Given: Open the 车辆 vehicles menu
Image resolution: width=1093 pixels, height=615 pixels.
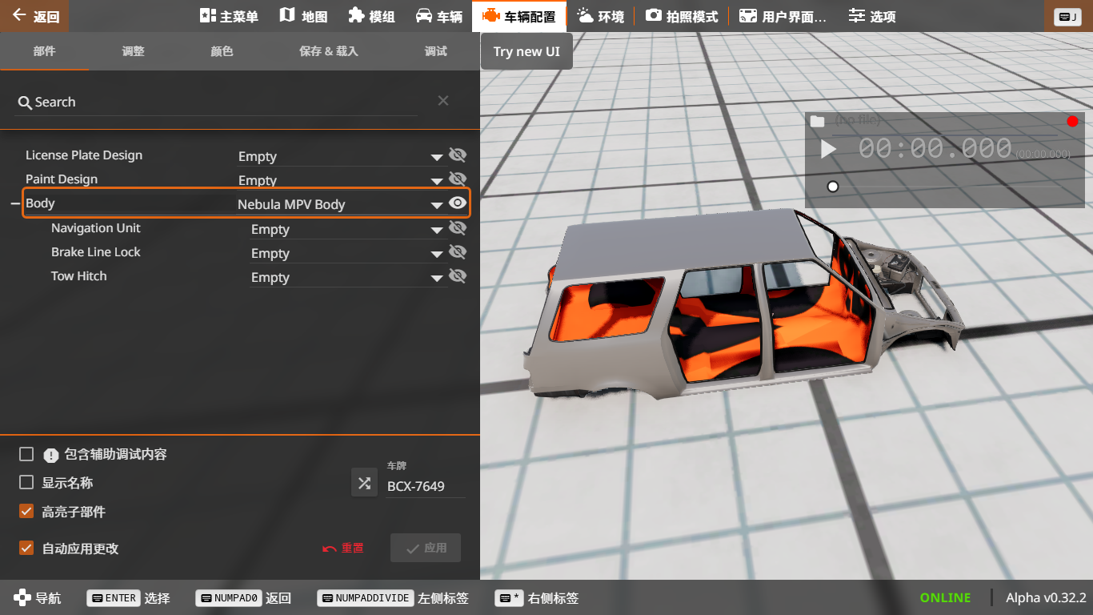Looking at the screenshot, I should click(439, 16).
